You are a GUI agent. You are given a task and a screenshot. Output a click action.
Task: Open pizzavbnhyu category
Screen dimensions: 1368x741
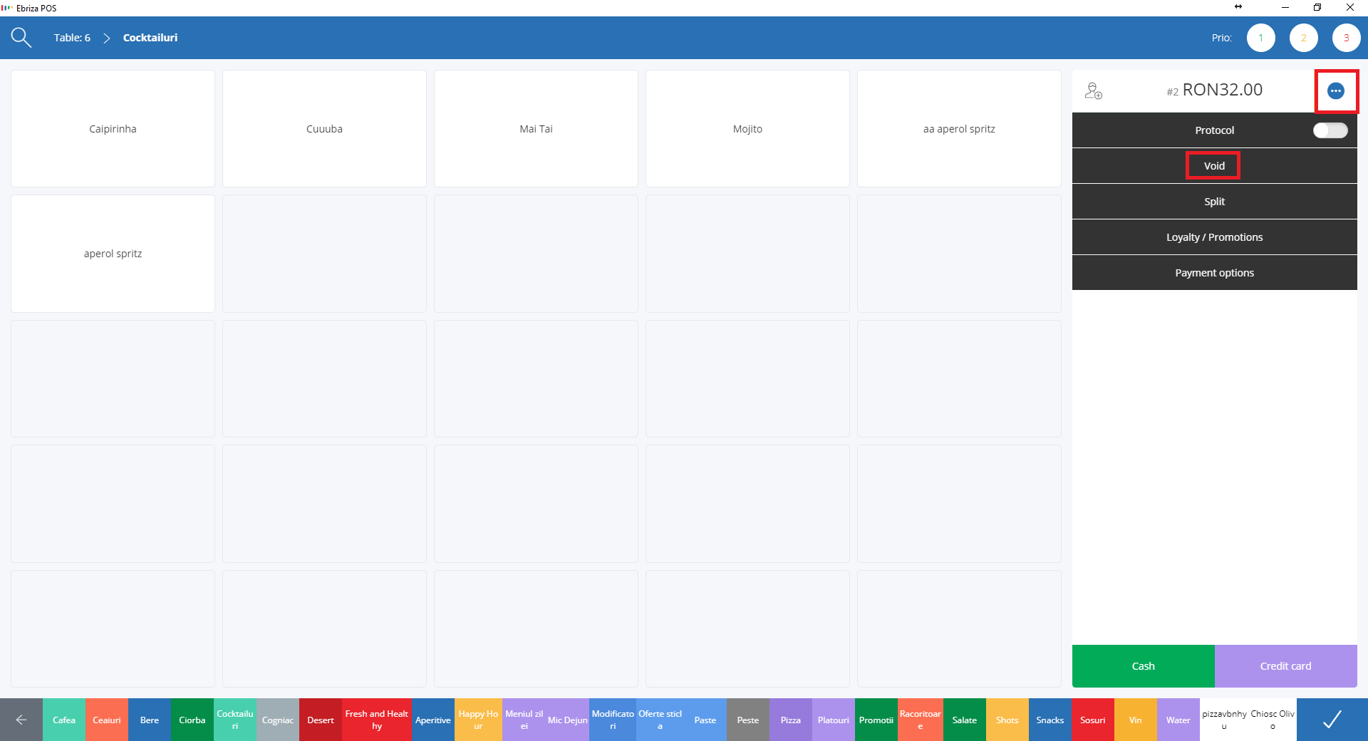(x=1224, y=720)
